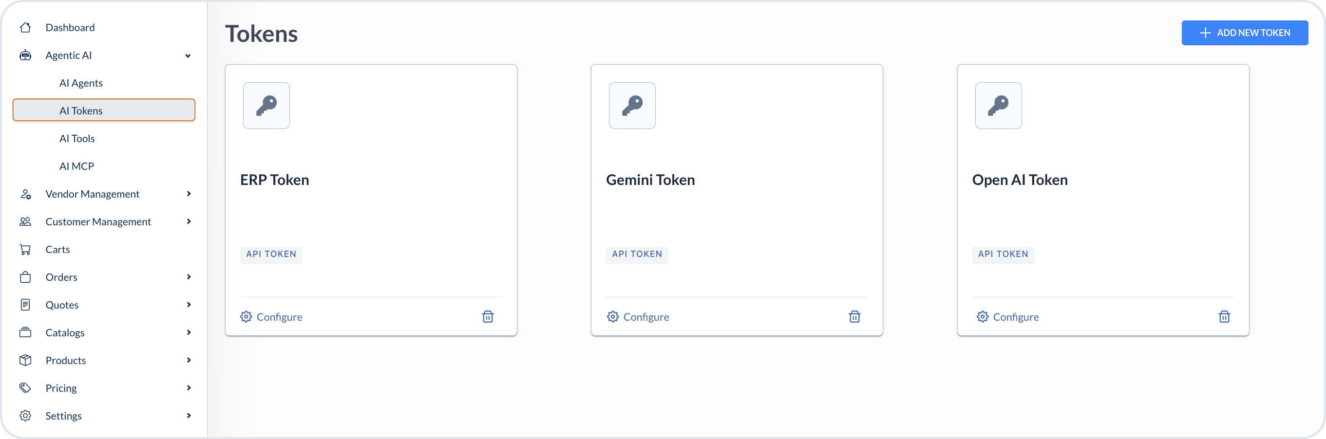Click the key icon on the ERP Token card

pos(266,106)
